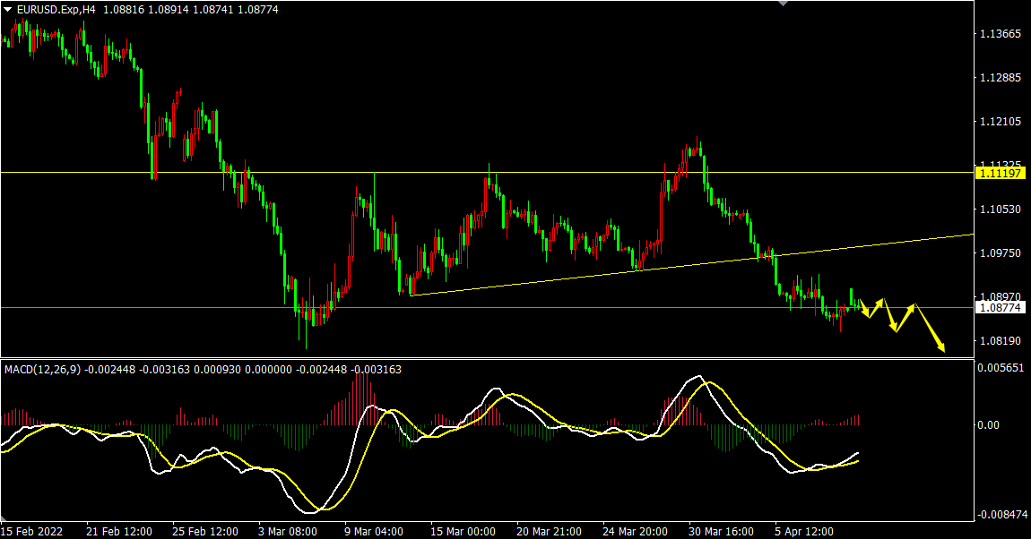
Task: Click the 1.13665 price axis label
Action: pos(1001,34)
